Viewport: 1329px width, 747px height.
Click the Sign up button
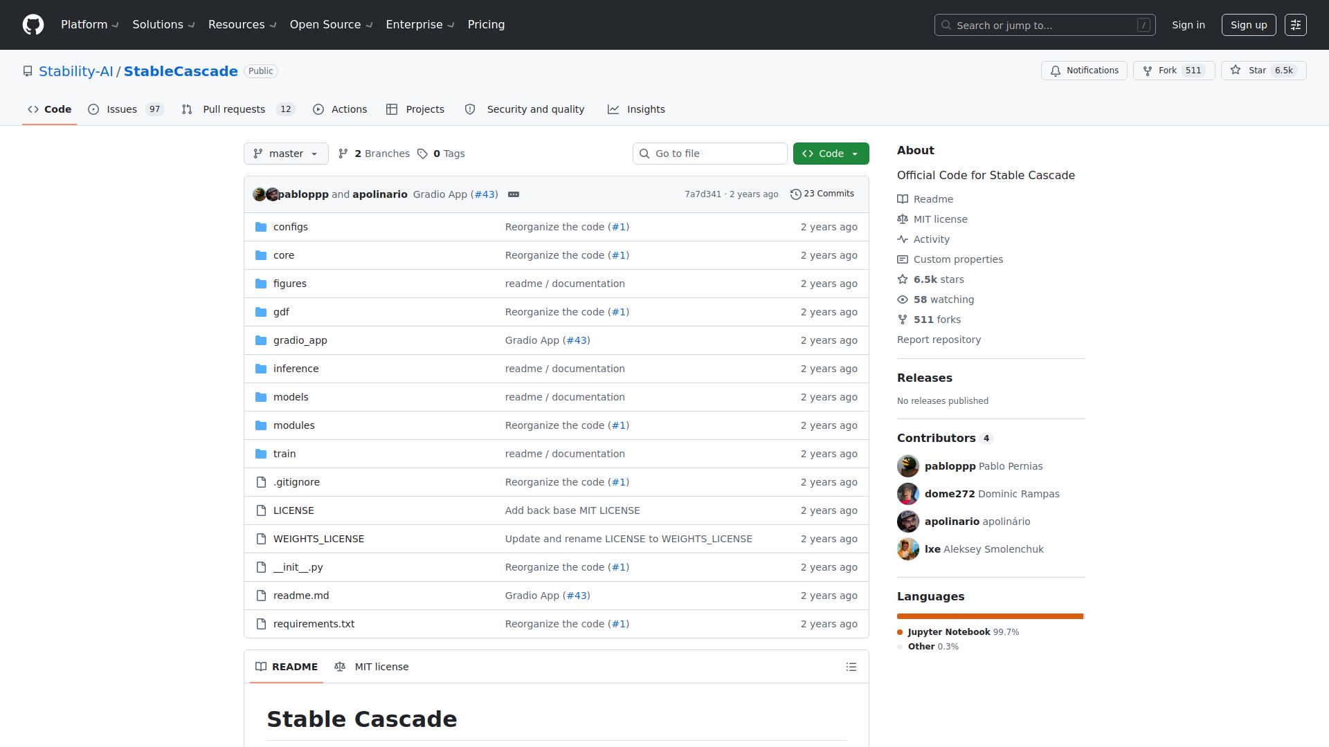(1249, 25)
